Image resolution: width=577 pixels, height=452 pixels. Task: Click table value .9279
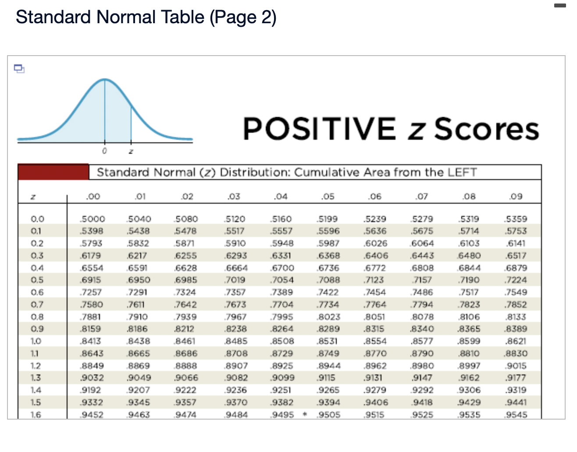[x=375, y=390]
